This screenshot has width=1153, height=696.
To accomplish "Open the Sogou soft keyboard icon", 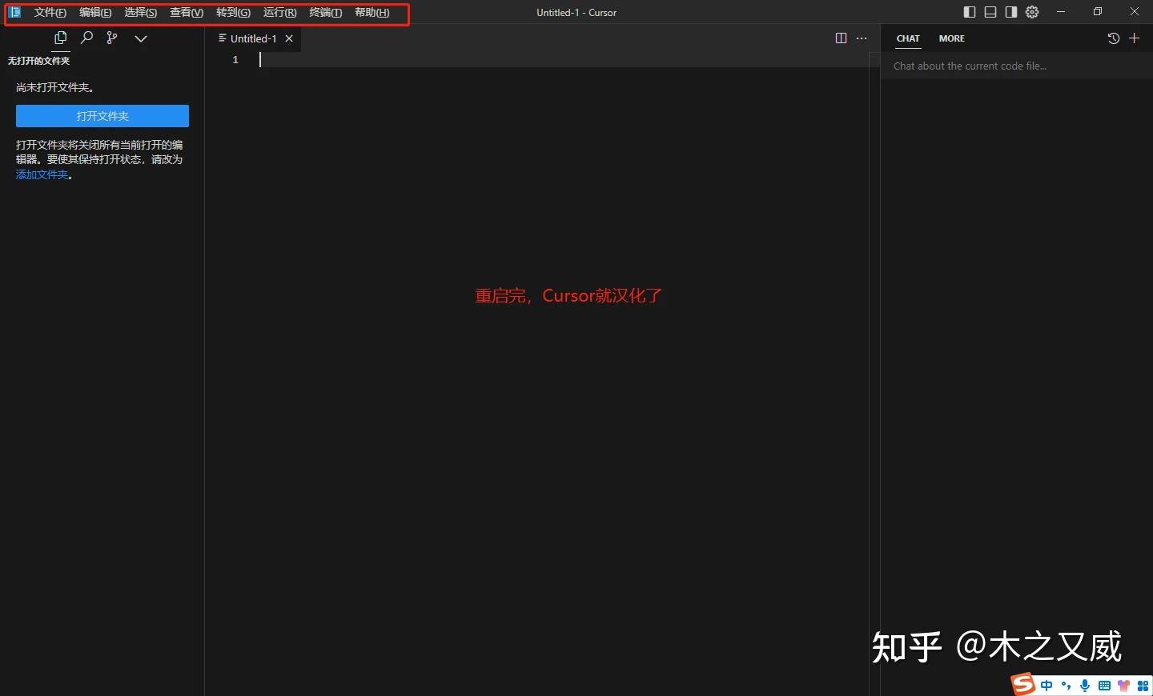I will (1104, 686).
